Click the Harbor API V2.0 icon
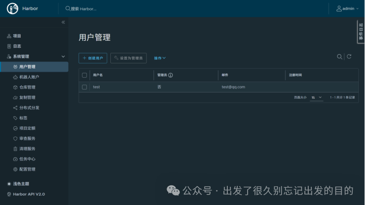 point(9,194)
